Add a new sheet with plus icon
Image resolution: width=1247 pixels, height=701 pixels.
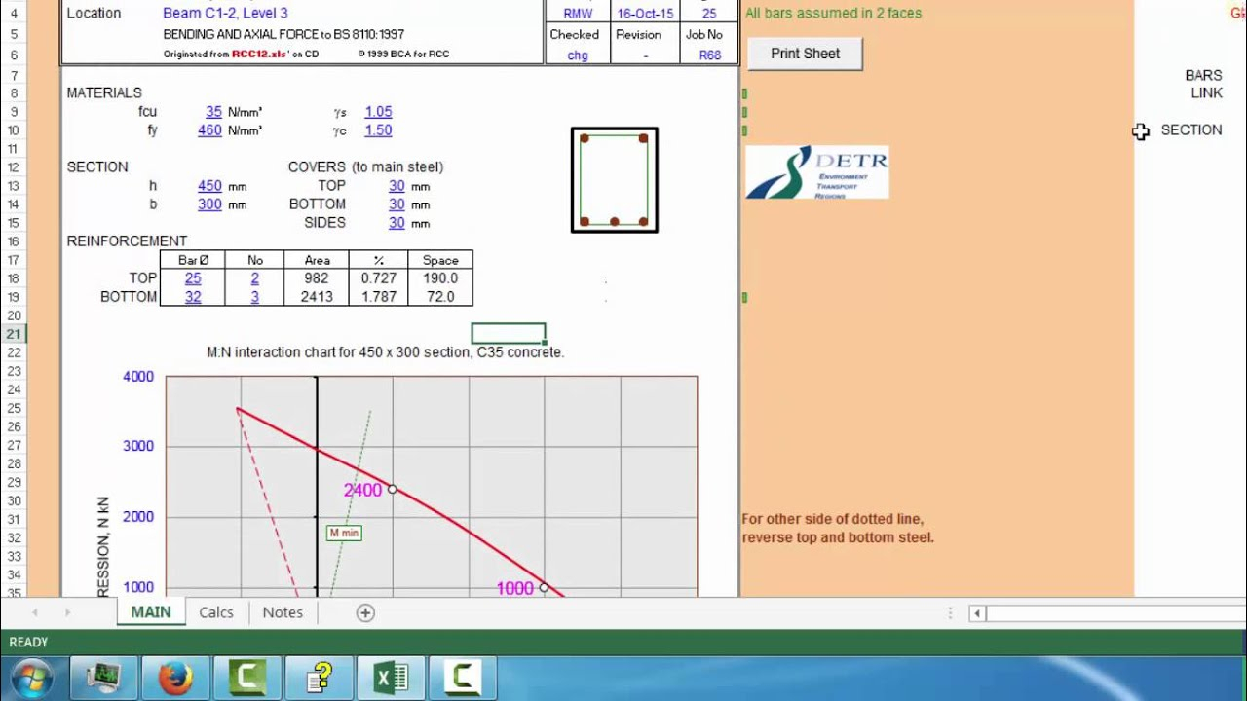pyautogui.click(x=365, y=612)
